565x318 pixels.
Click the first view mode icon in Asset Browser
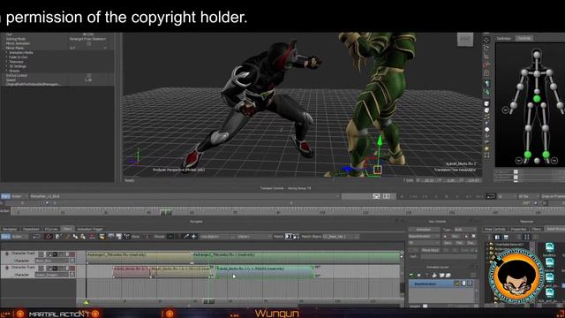(x=497, y=237)
